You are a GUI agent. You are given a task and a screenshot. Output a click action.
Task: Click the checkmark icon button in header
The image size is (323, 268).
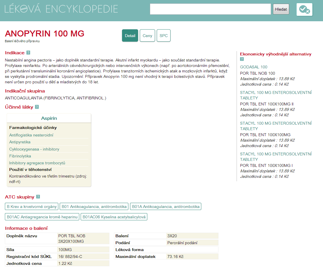(x=304, y=9)
